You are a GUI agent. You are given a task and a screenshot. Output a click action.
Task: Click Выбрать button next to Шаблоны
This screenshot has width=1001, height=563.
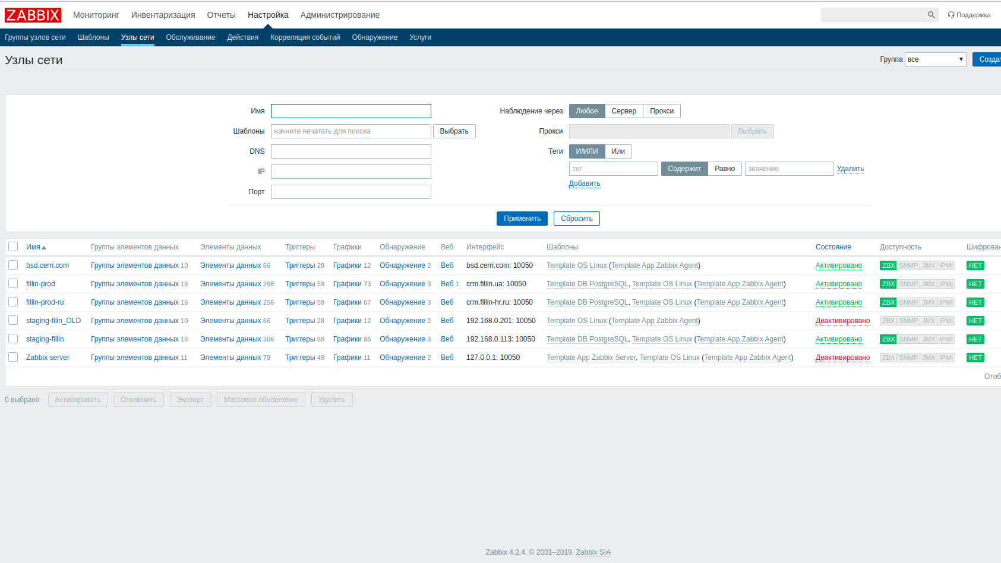(x=454, y=131)
